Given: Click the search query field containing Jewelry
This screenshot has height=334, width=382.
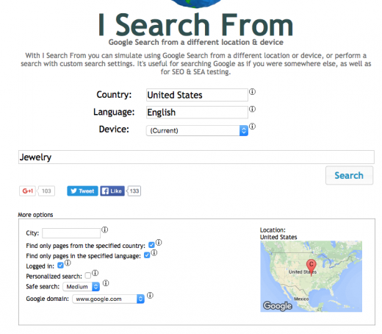Looking at the screenshot, I should 196,157.
